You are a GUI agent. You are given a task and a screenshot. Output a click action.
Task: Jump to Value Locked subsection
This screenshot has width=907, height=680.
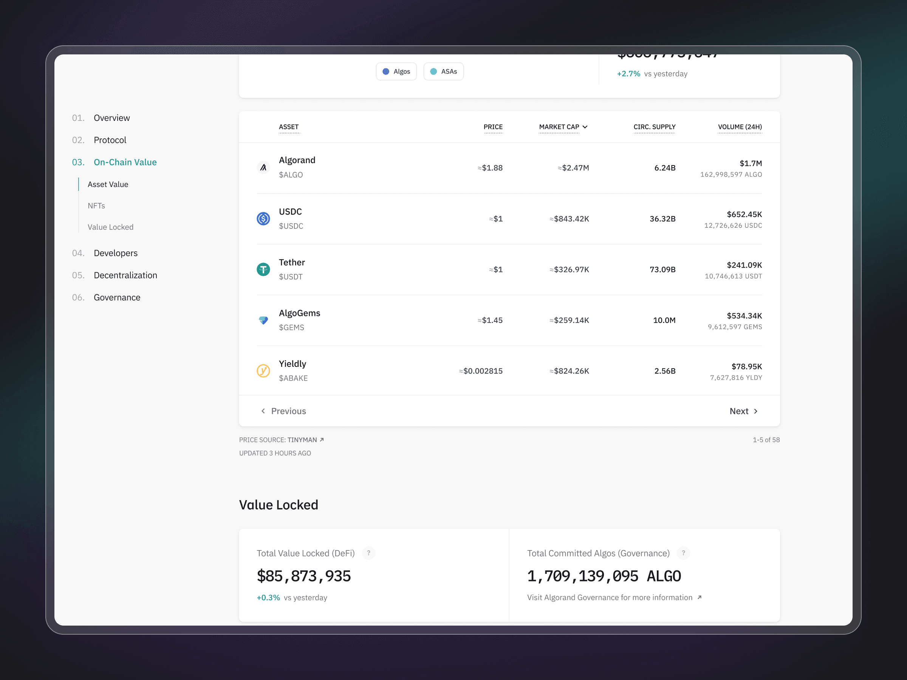(110, 227)
